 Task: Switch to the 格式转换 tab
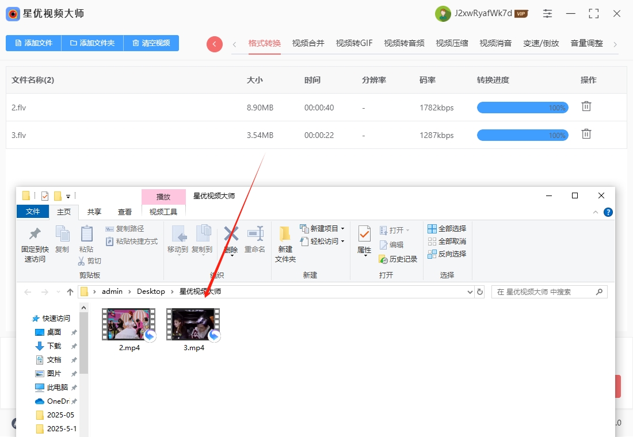coord(265,43)
